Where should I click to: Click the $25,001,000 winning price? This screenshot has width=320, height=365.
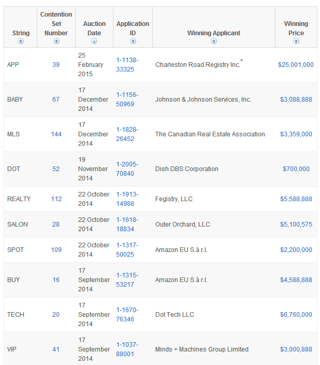pos(296,65)
